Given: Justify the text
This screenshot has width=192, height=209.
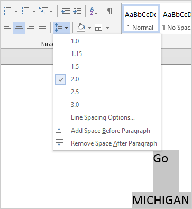Looking at the screenshot, I should click(x=42, y=28).
